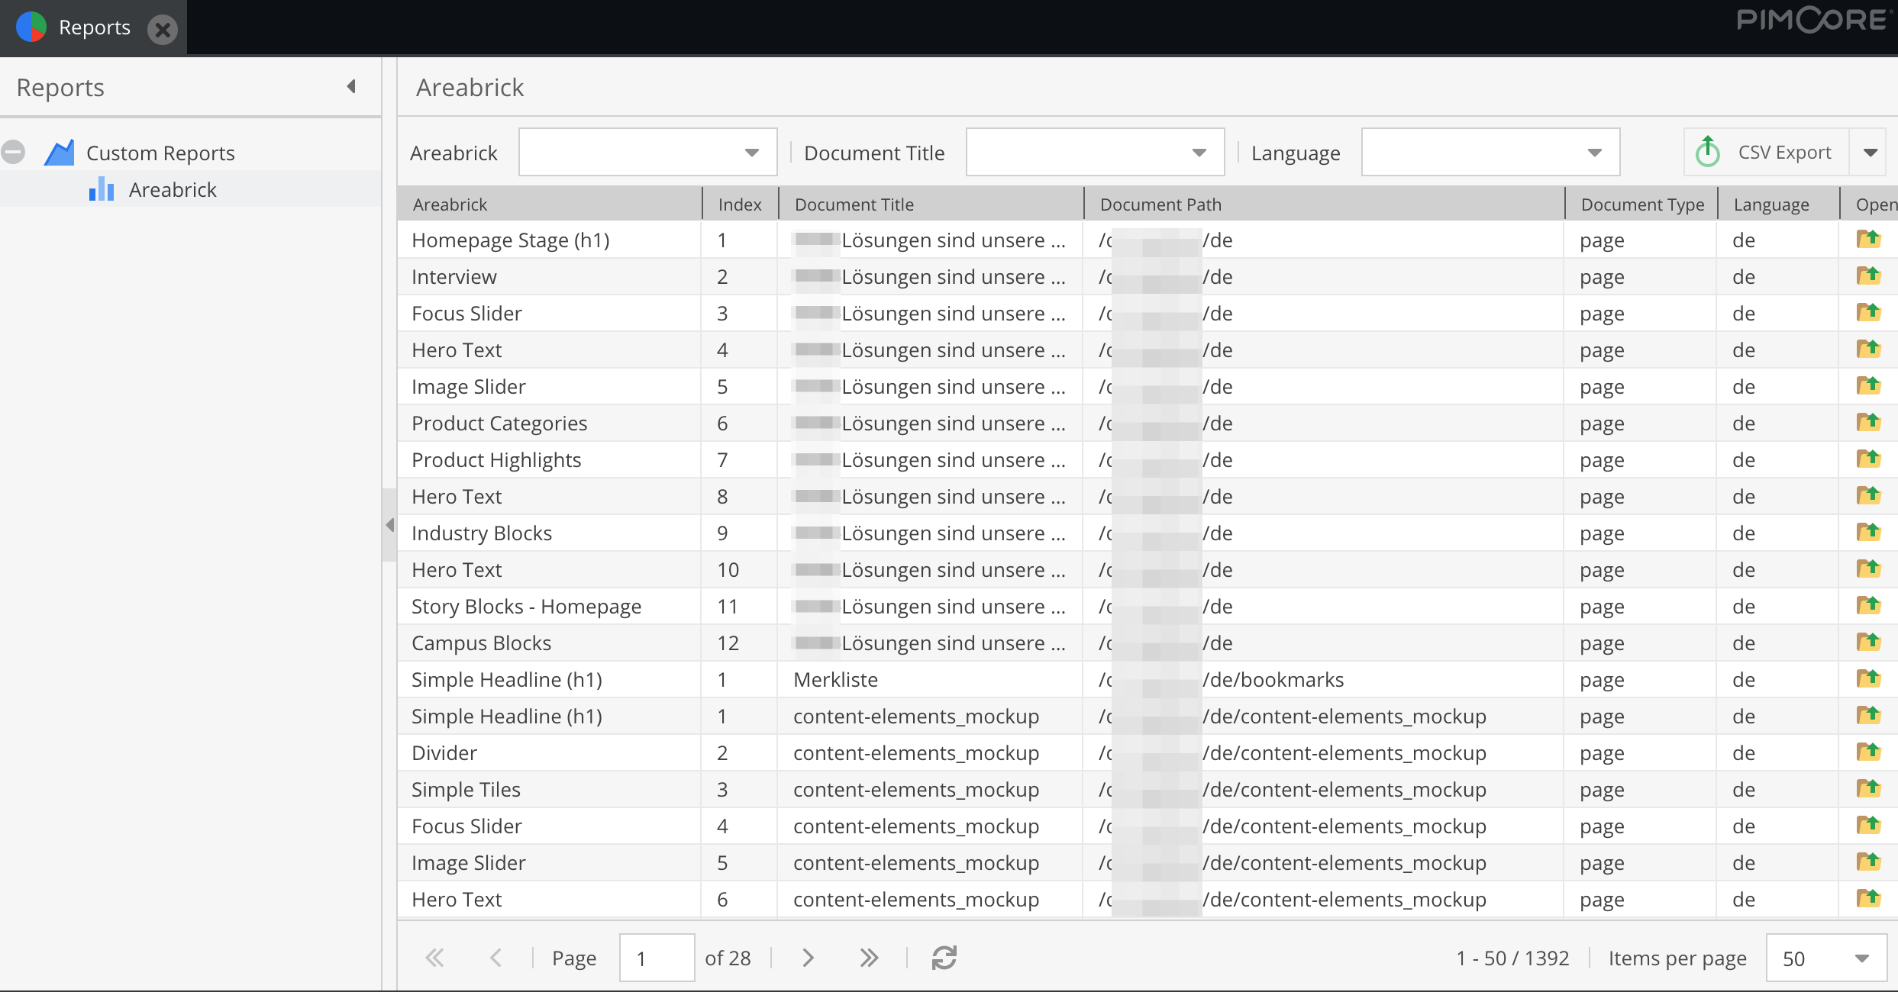The image size is (1898, 992).
Task: Open CSV Export options arrow
Action: pos(1871,153)
